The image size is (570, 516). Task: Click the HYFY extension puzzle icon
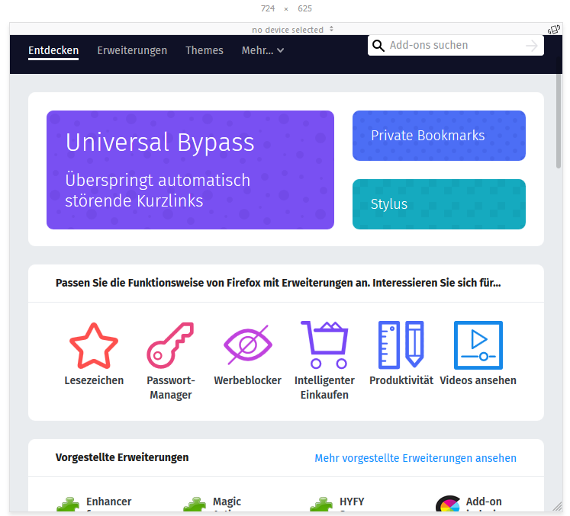[x=321, y=504]
